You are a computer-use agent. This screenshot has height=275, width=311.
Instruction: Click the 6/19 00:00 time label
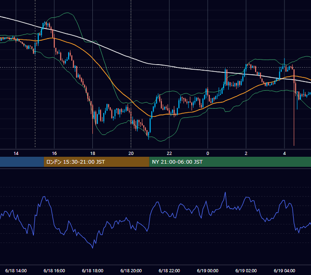tap(208, 270)
